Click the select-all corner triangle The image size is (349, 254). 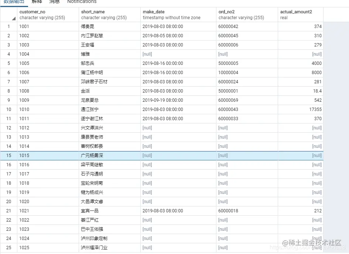coord(14,18)
